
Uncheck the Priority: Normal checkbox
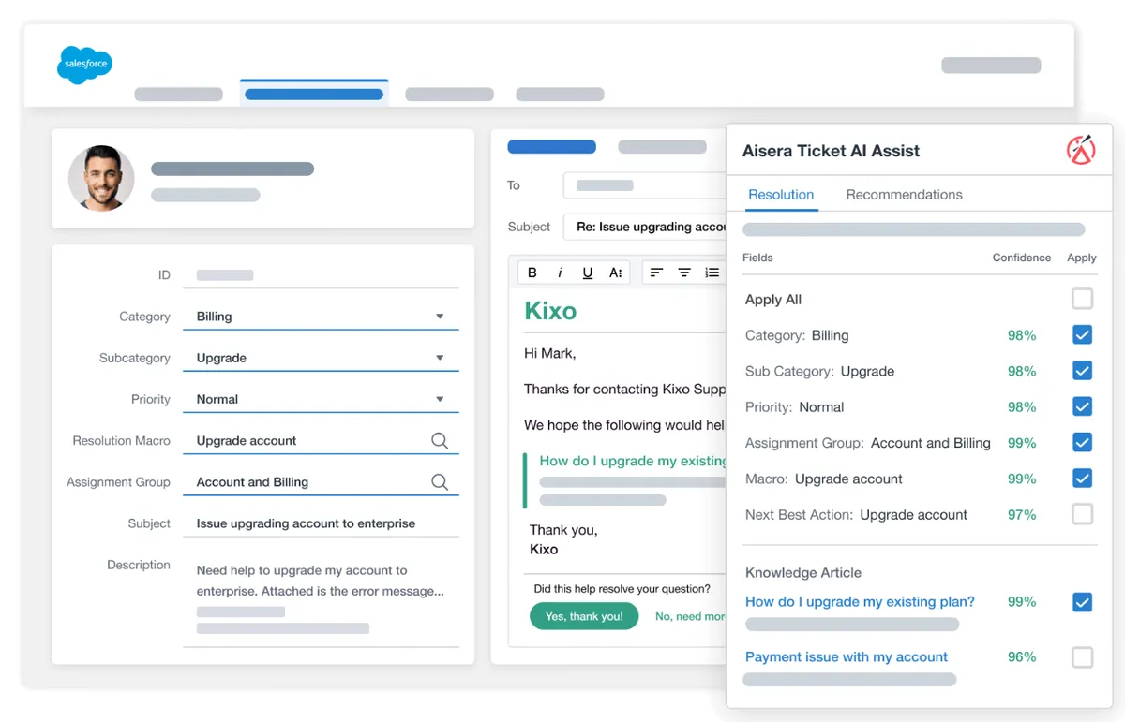coord(1082,406)
